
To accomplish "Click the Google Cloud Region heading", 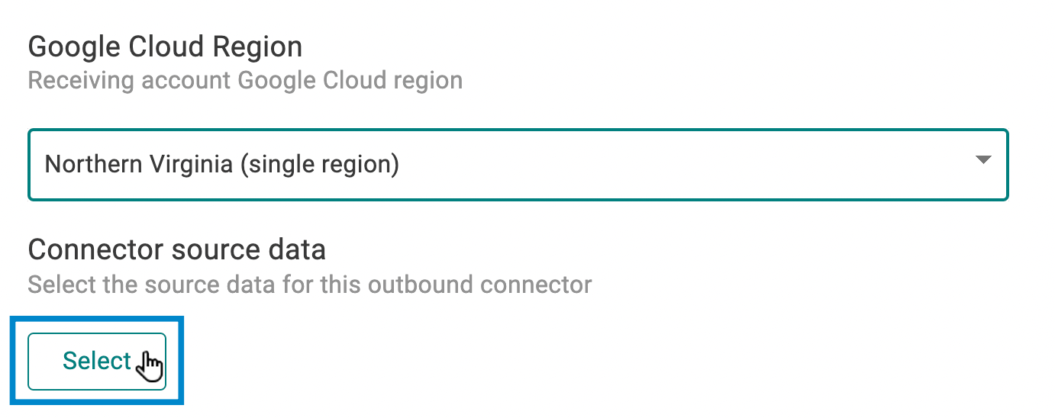I will click(165, 47).
